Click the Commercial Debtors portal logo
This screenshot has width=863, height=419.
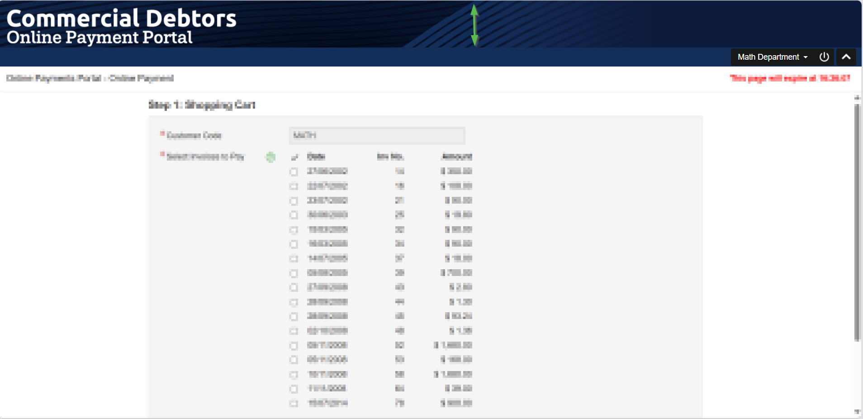(121, 26)
